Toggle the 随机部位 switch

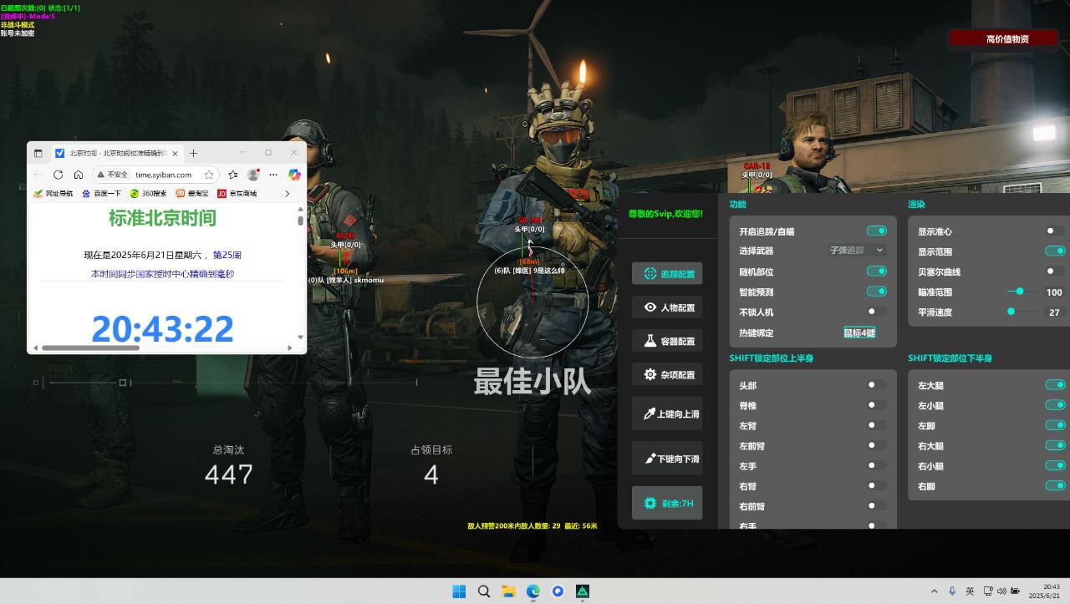tap(876, 272)
